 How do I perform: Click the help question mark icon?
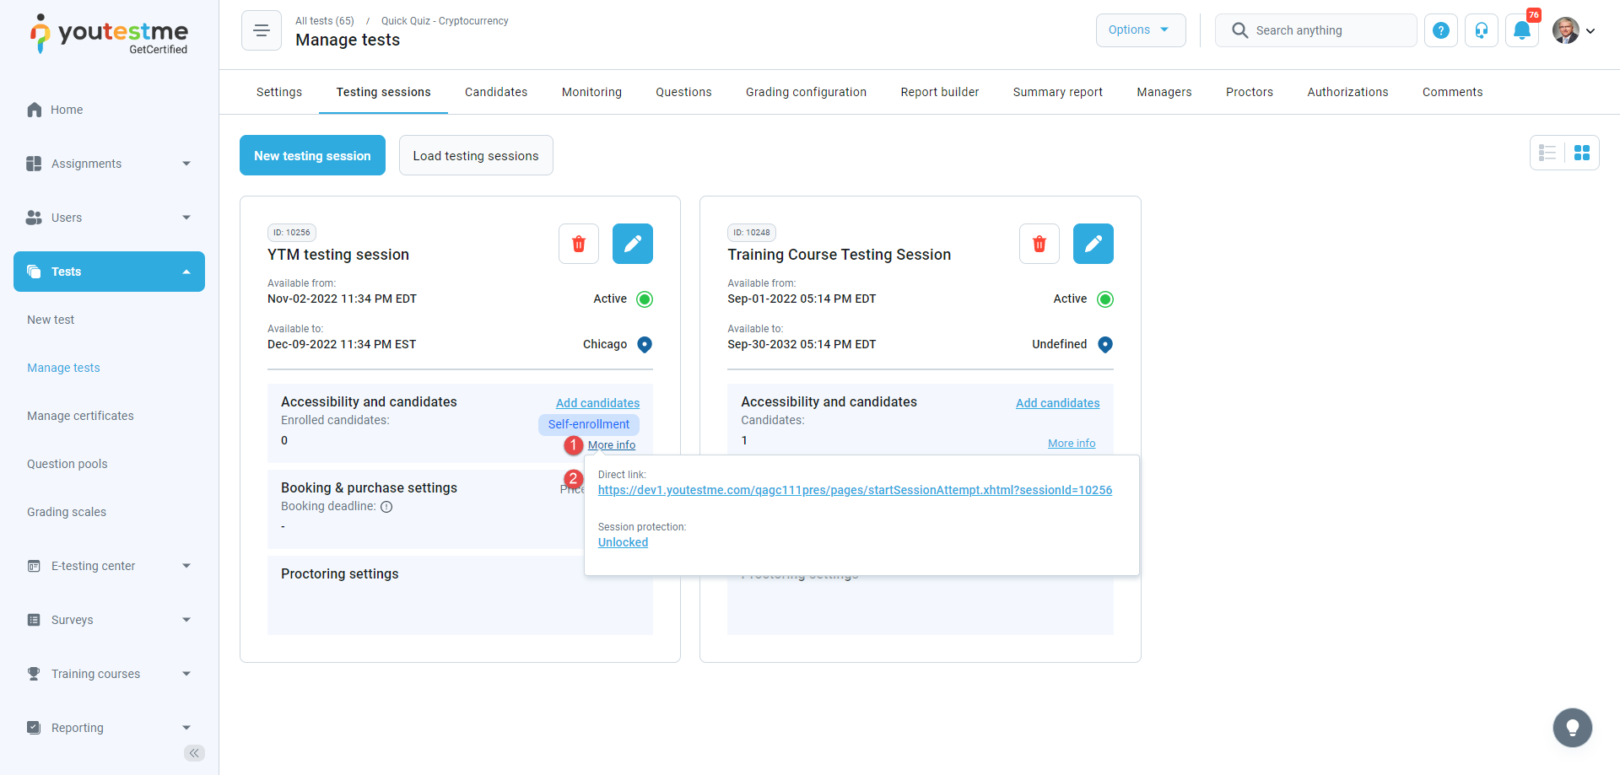pos(1441,30)
